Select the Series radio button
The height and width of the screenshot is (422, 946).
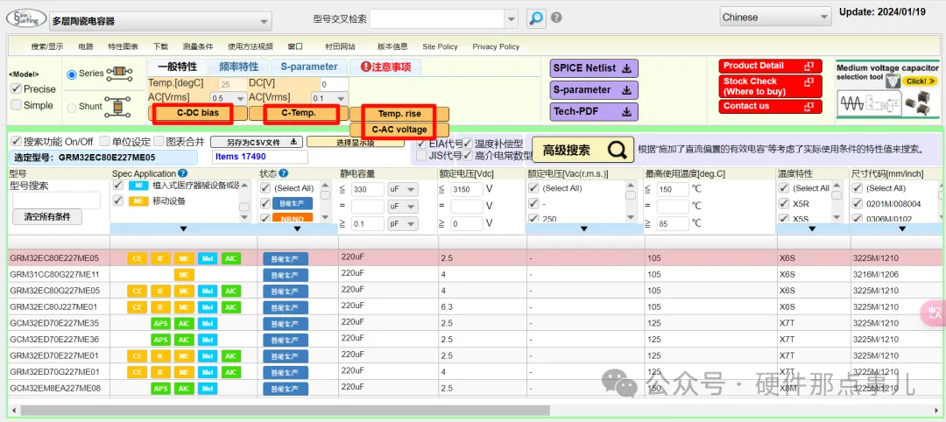point(72,74)
